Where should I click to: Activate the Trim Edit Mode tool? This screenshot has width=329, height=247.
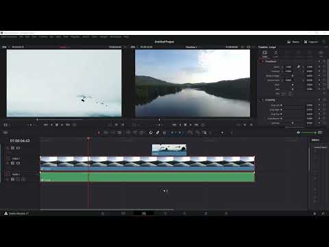pos(106,133)
